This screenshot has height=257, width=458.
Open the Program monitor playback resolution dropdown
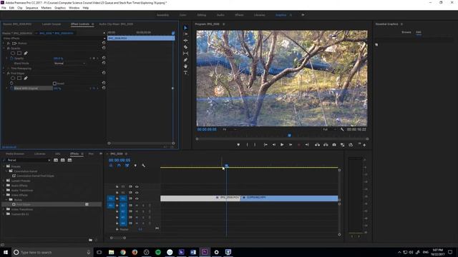329,129
